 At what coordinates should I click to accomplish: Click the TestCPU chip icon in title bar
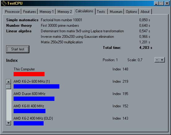pyautogui.click(x=4, y=3)
